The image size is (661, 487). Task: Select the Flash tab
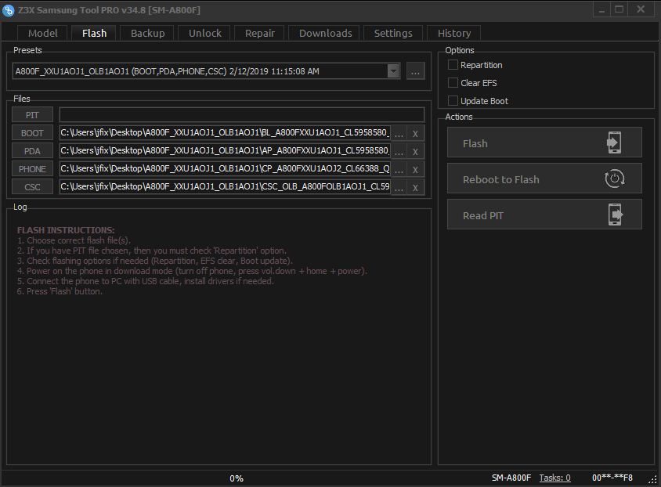coord(94,34)
